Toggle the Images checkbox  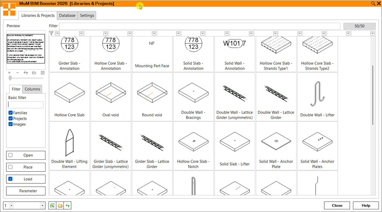[x=10, y=124]
